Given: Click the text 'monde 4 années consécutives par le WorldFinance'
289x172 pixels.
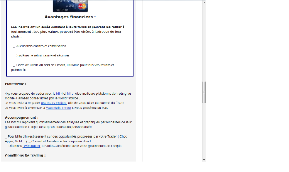Looking at the screenshot, I should [x=42, y=98].
